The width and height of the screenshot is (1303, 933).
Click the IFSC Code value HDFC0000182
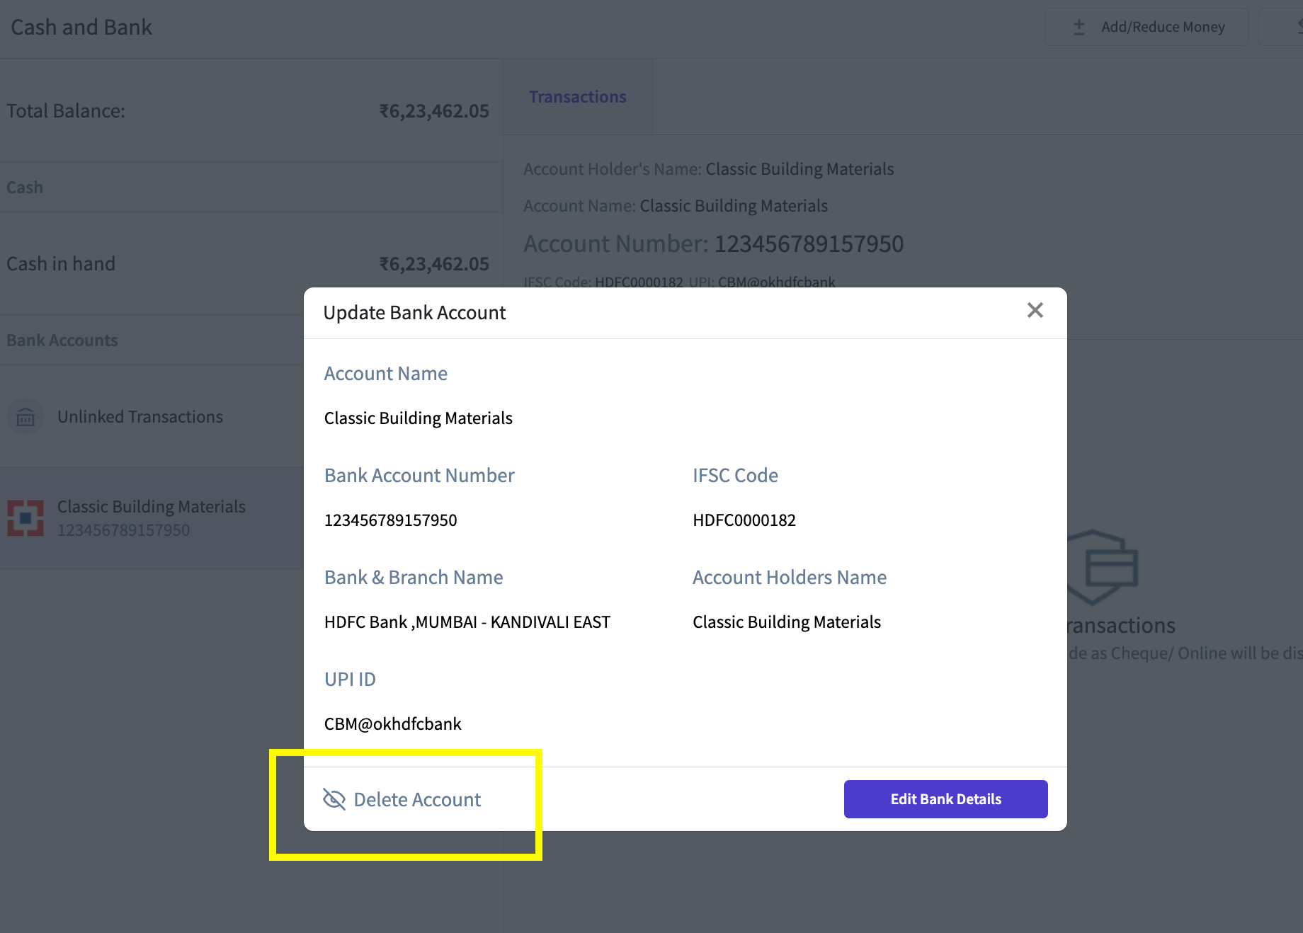click(744, 520)
